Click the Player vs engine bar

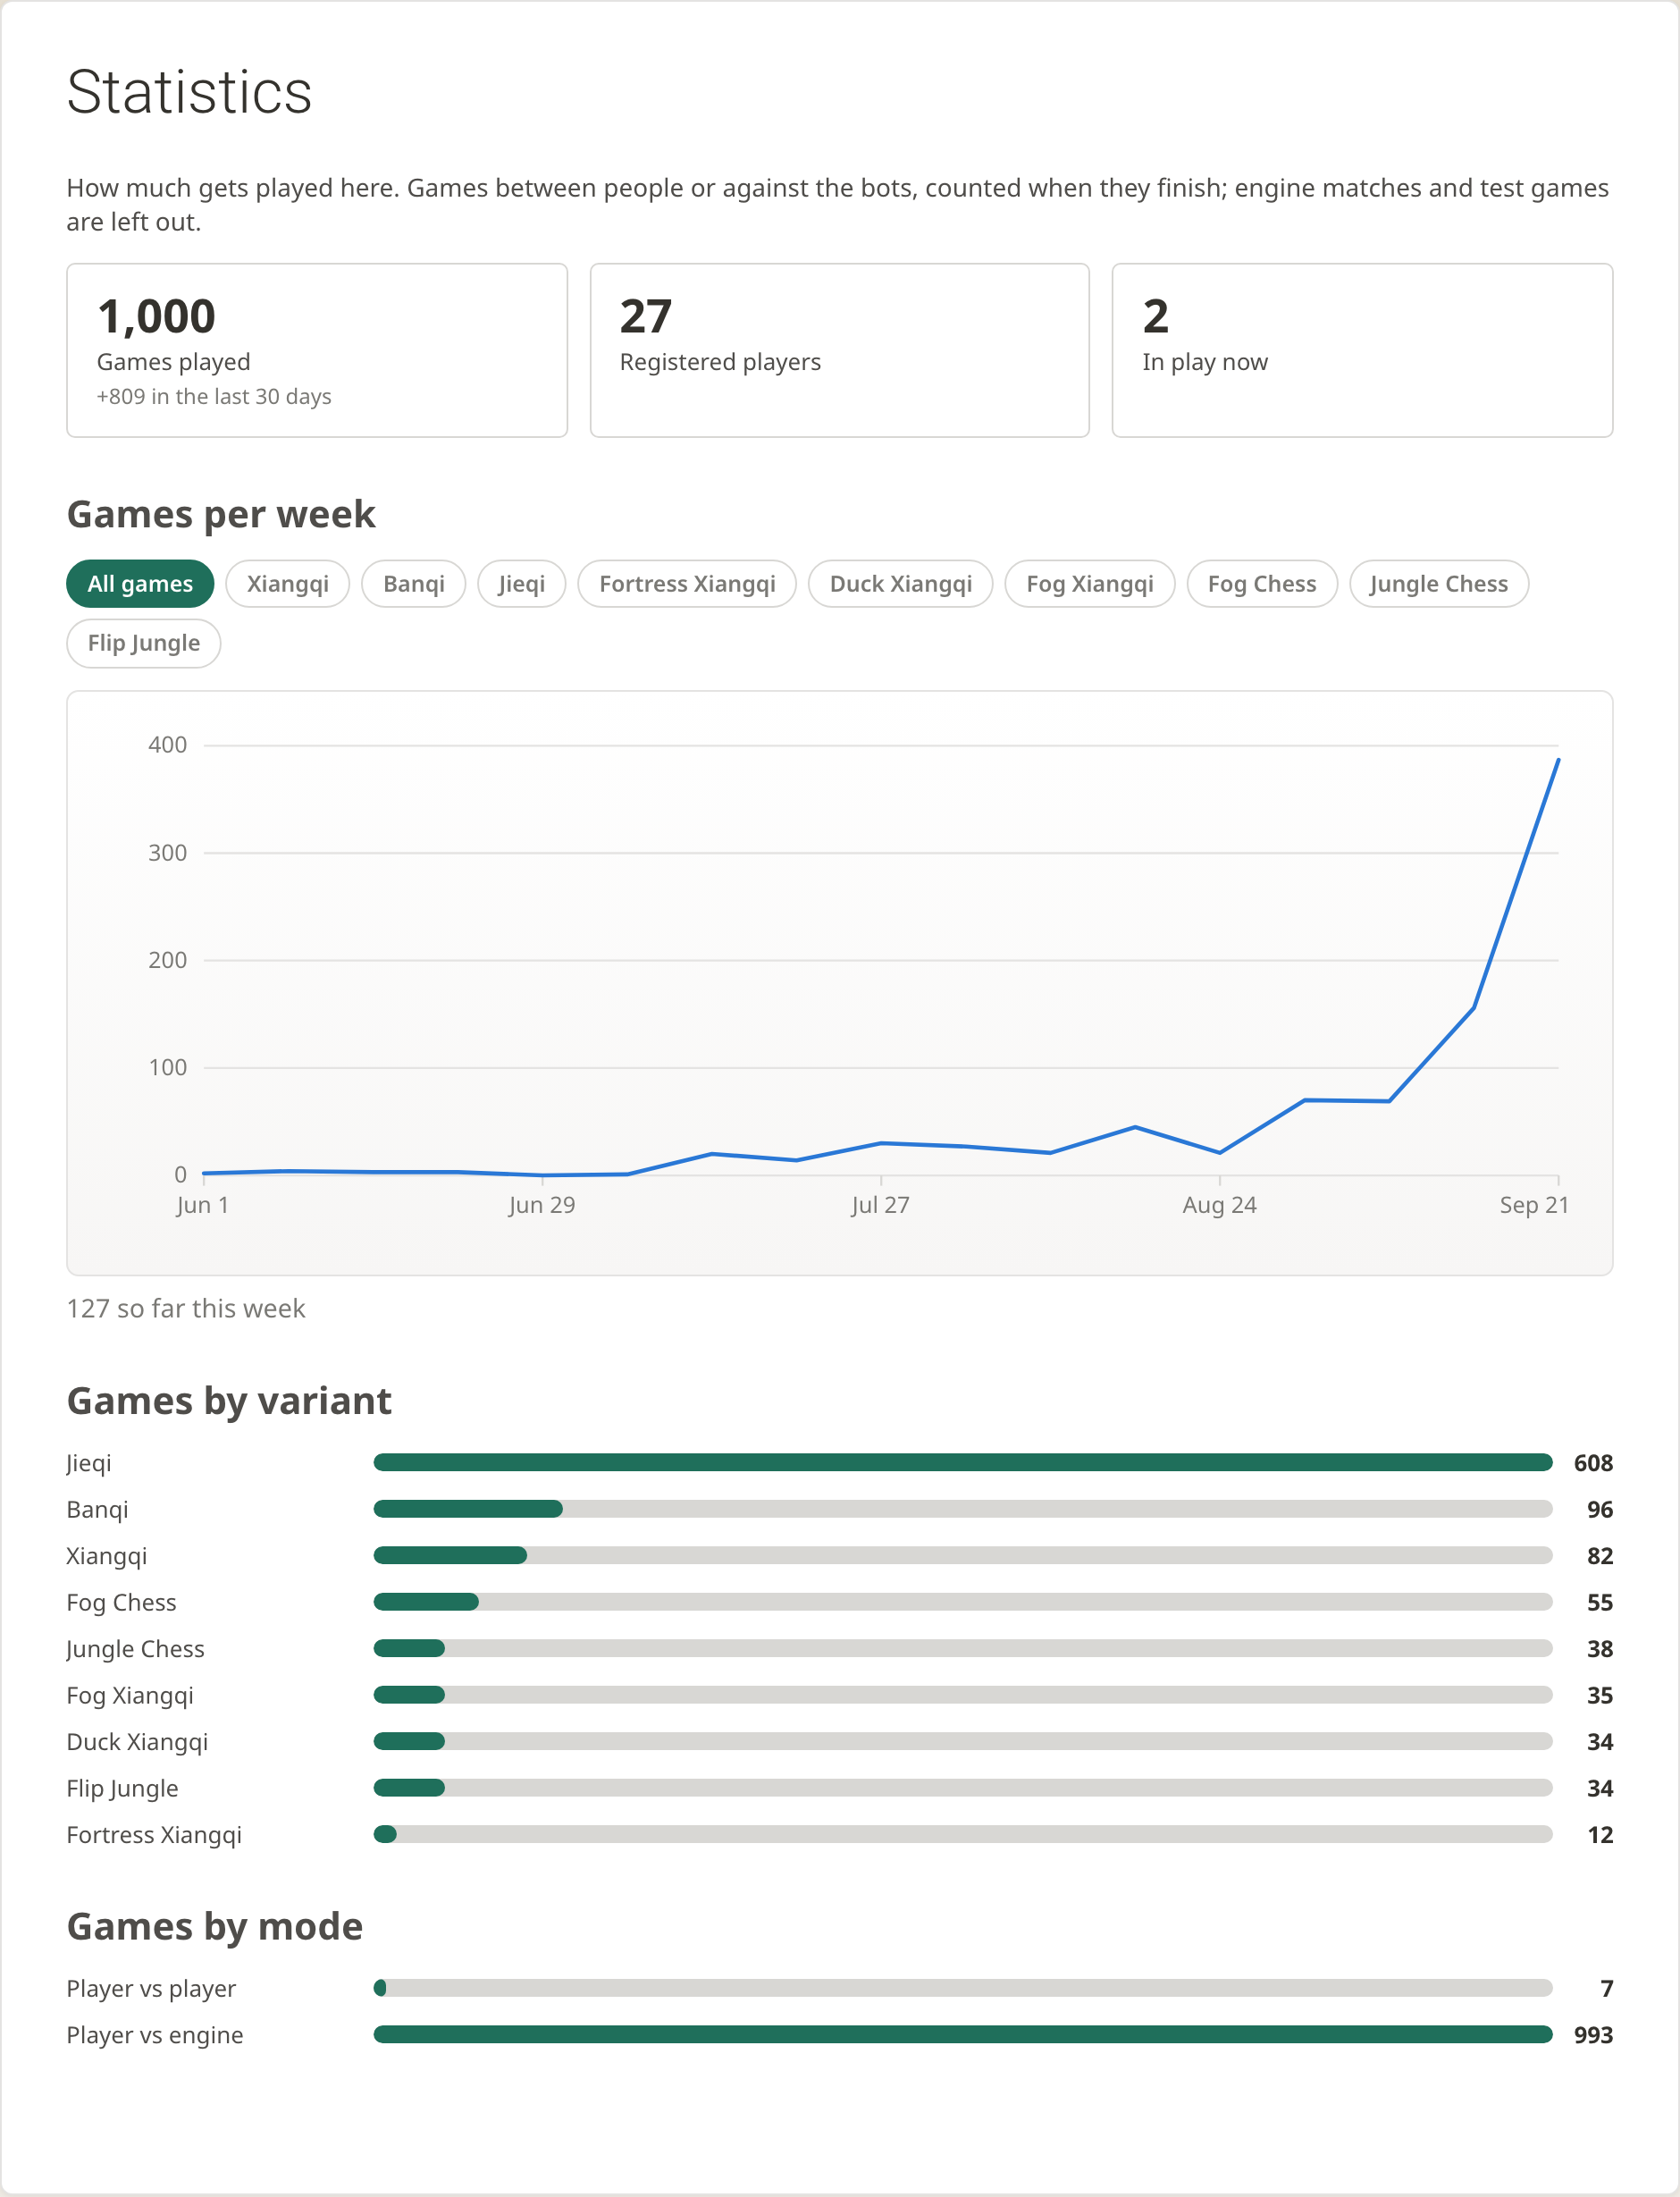click(962, 2035)
